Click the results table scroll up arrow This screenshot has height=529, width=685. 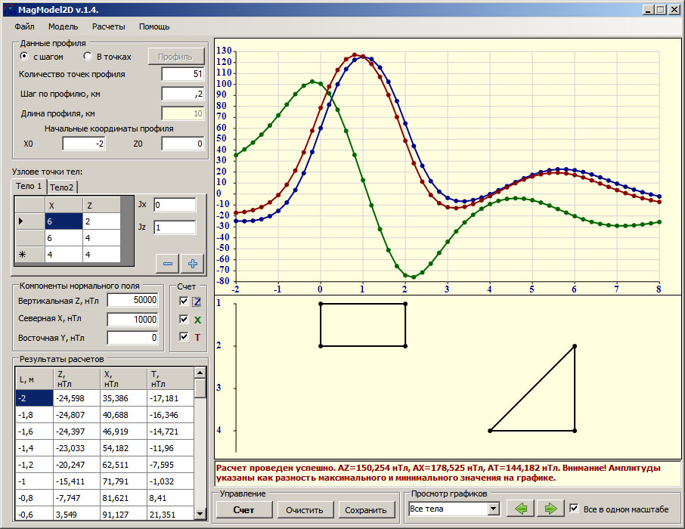coord(200,373)
